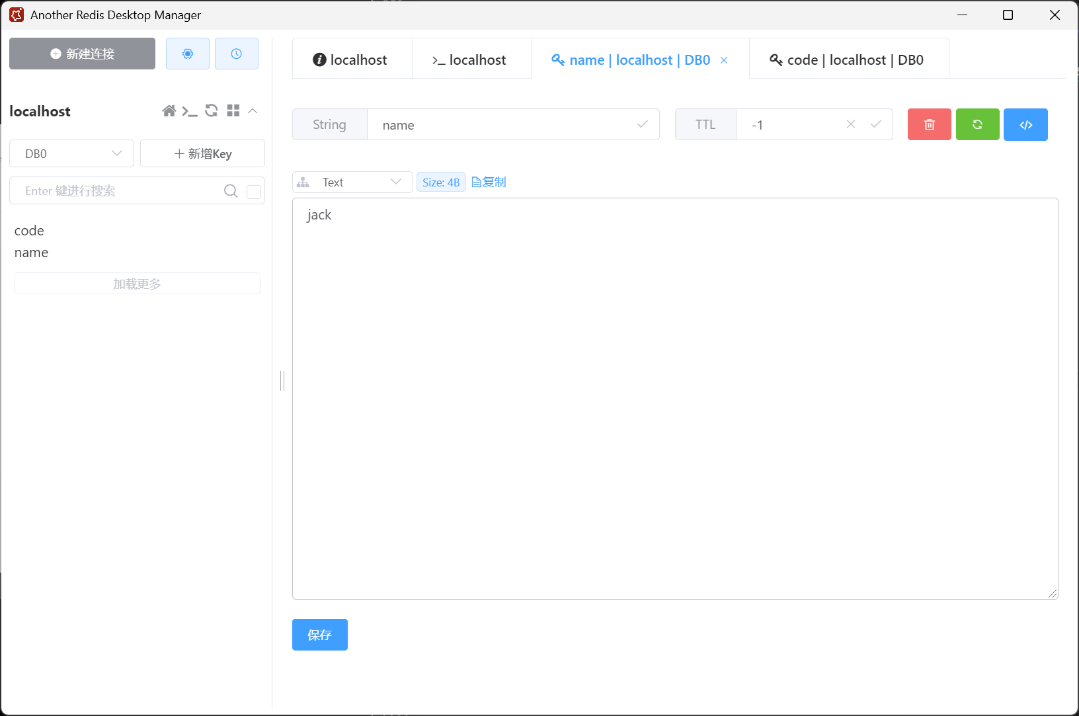
Task: Open the localhost info tab
Action: point(351,60)
